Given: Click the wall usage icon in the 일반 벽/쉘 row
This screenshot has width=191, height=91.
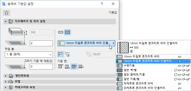Looking at the screenshot, I should tap(176, 70).
